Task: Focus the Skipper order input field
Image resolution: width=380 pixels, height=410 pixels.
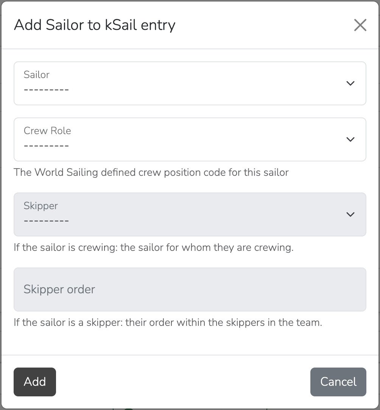Action: pyautogui.click(x=189, y=290)
